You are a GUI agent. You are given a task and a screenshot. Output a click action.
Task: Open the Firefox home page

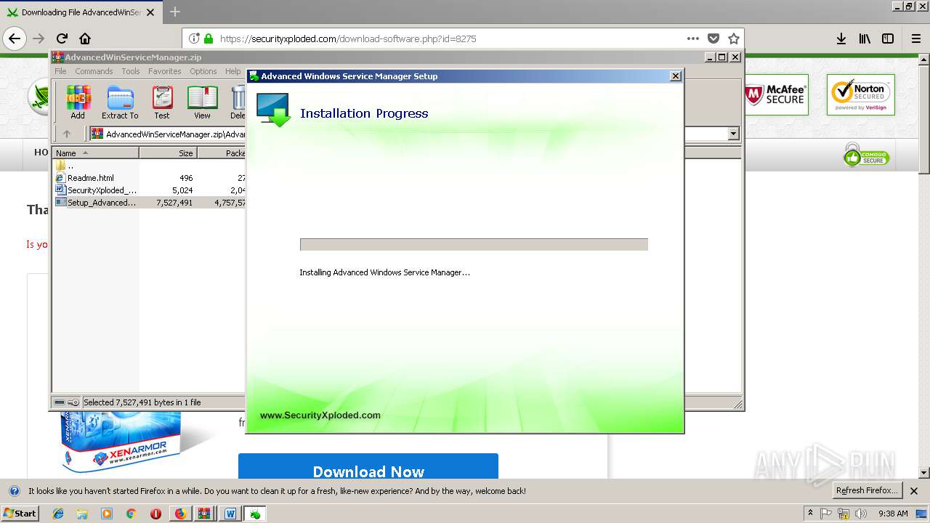tap(85, 38)
